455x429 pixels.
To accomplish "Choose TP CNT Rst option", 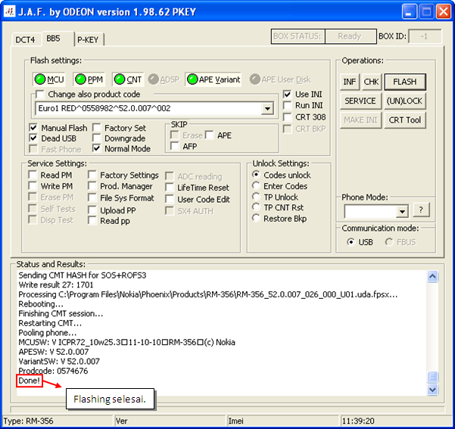I will 256,207.
